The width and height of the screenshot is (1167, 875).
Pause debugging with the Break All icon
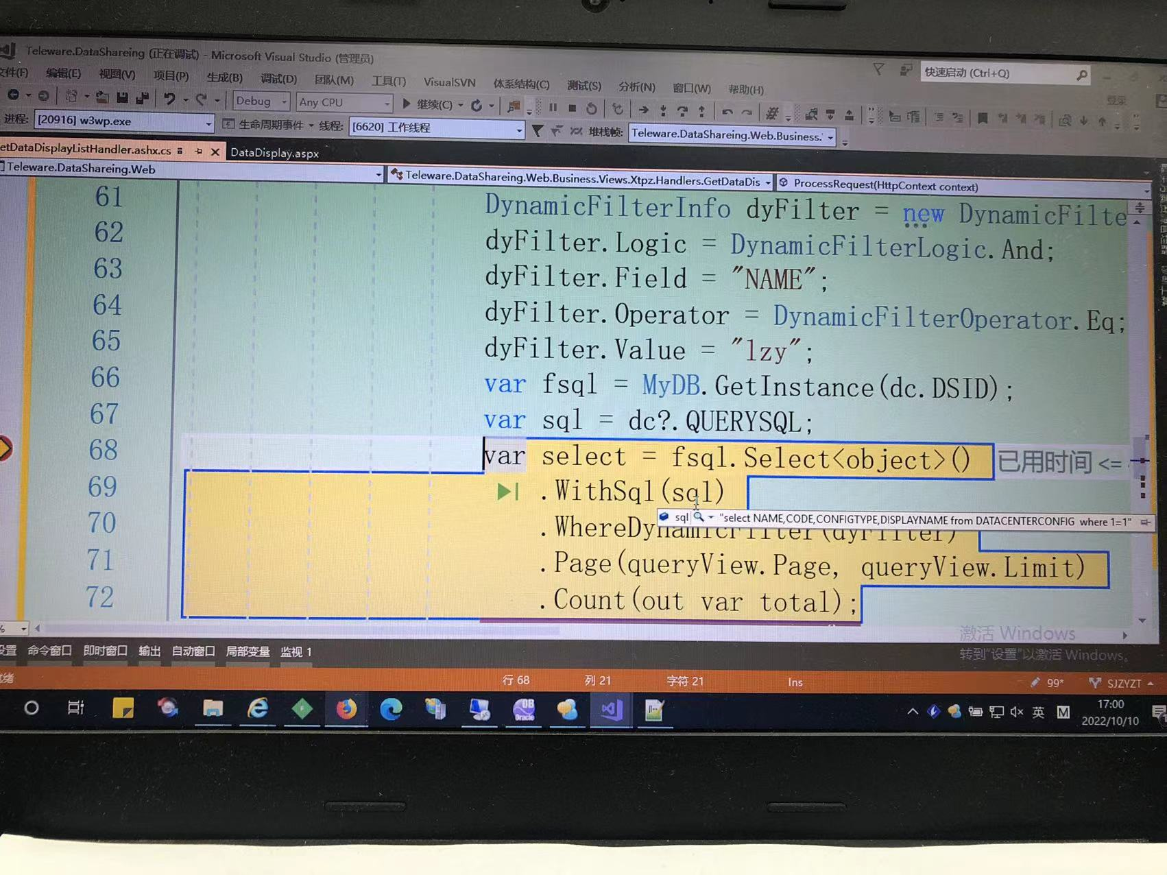[553, 107]
